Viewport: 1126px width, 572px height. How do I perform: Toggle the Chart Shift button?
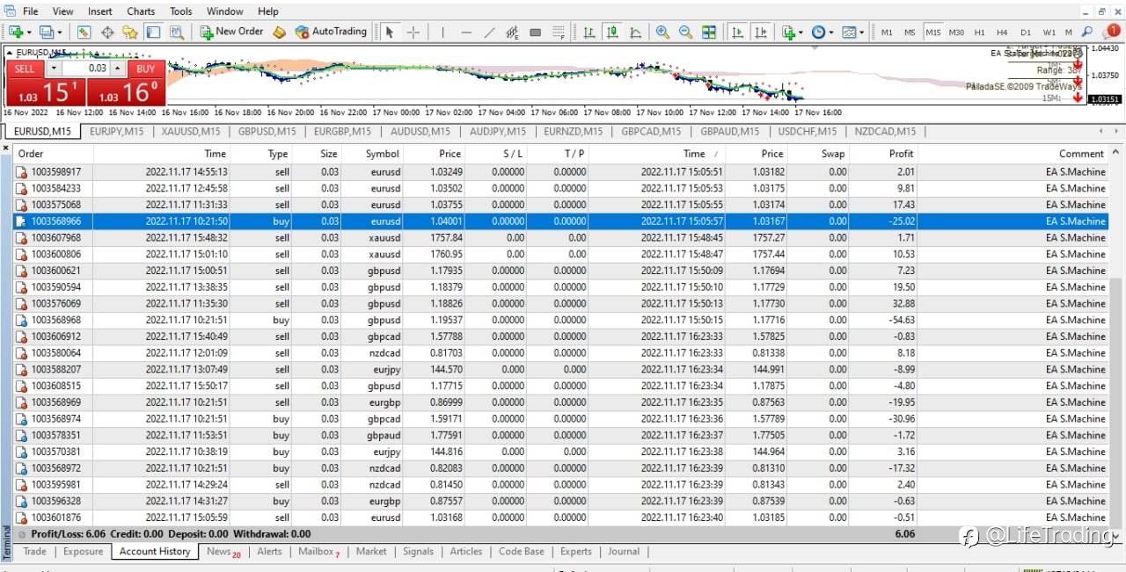coord(761,33)
